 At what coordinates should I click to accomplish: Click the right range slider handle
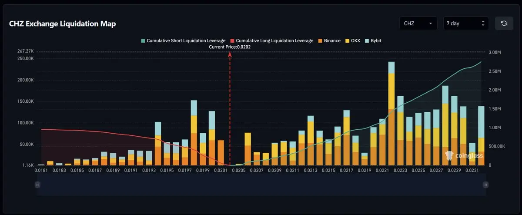pyautogui.click(x=485, y=185)
